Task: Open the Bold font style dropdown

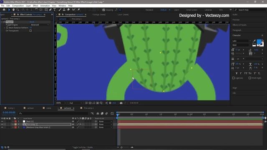Action: click(x=241, y=45)
